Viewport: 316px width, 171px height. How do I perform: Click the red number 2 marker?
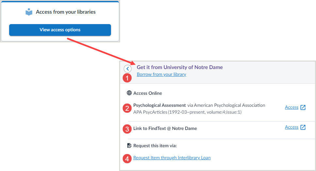tap(127, 108)
